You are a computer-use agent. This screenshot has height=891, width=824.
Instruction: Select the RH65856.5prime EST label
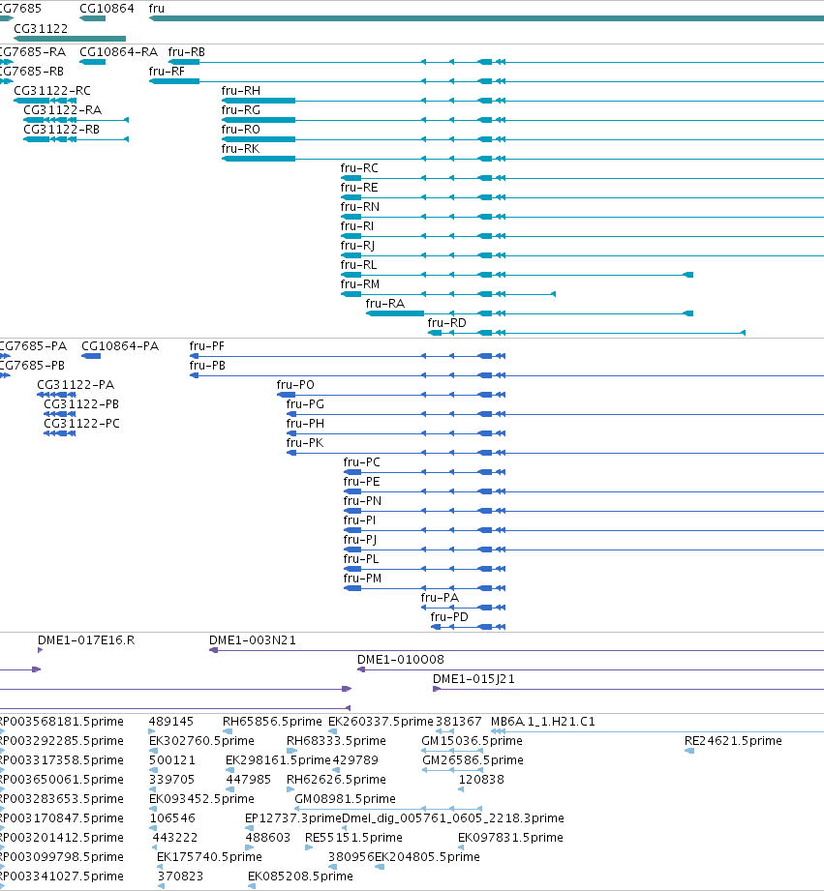(x=272, y=722)
